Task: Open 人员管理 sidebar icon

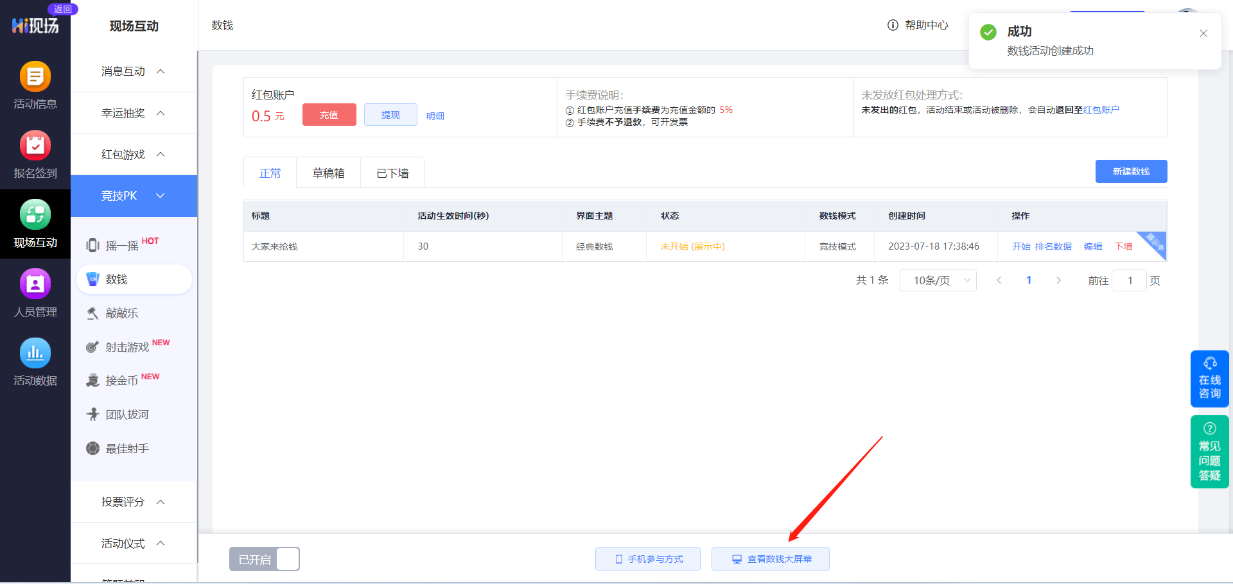Action: click(x=35, y=284)
